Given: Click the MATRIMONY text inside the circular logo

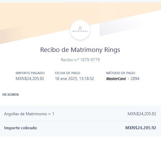Looking at the screenshot, I should (80, 31).
